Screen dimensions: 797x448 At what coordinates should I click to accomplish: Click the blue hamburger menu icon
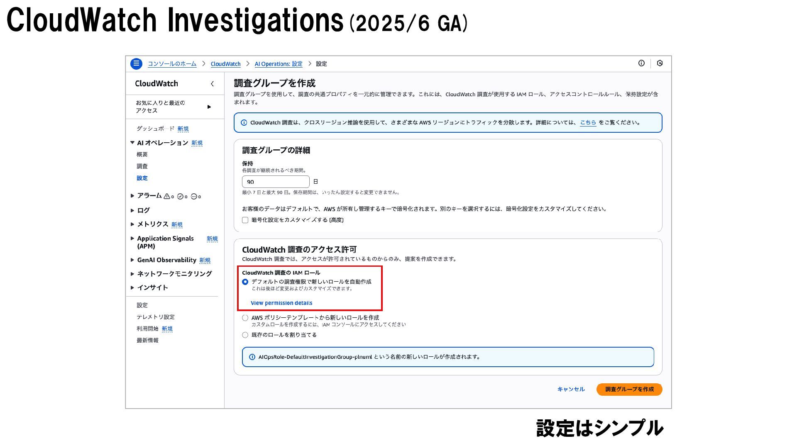coord(136,63)
